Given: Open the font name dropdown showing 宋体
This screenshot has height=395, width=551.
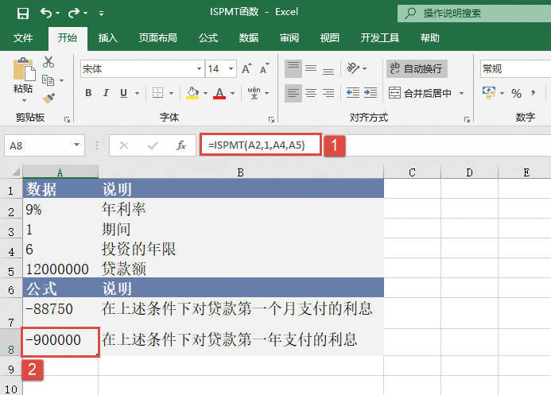Looking at the screenshot, I should point(199,69).
